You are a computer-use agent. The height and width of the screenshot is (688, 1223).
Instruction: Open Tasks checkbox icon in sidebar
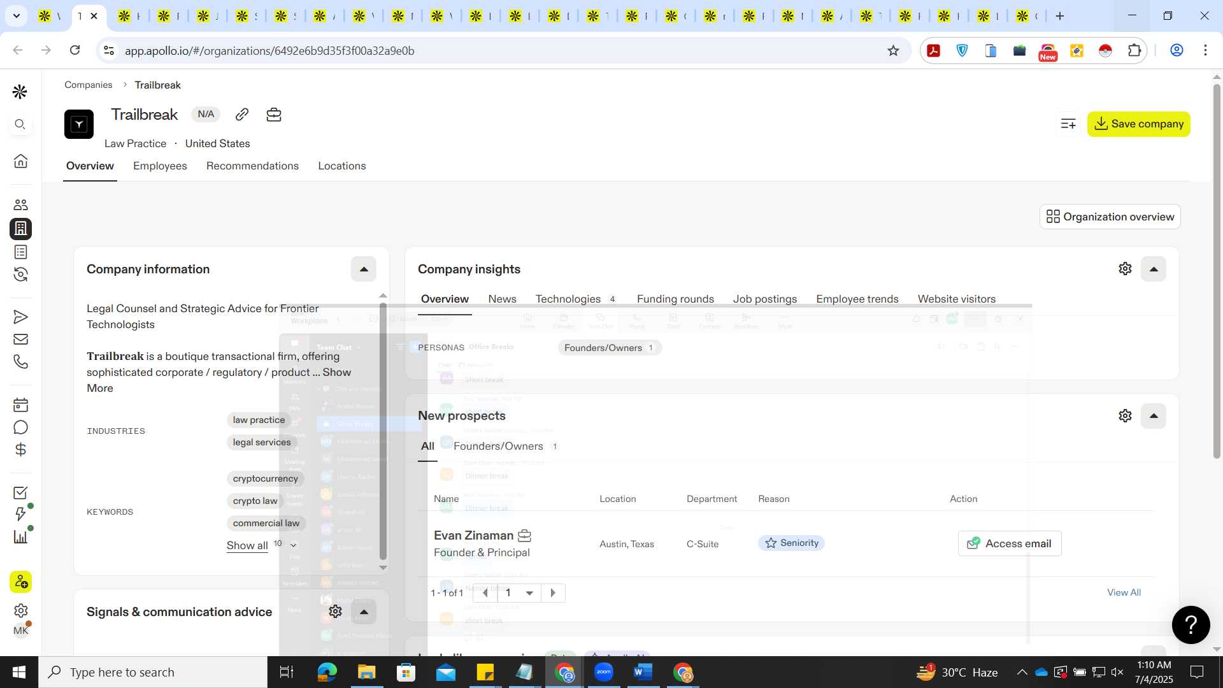point(20,492)
